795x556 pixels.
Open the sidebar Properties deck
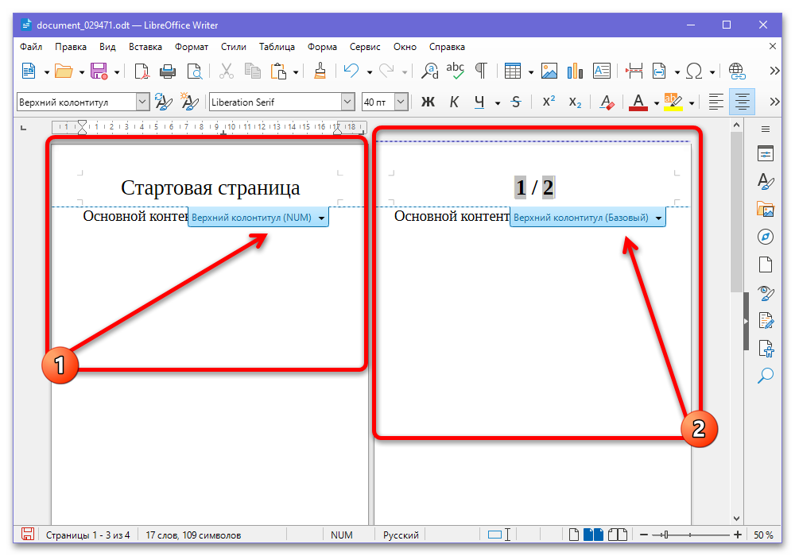coord(765,153)
